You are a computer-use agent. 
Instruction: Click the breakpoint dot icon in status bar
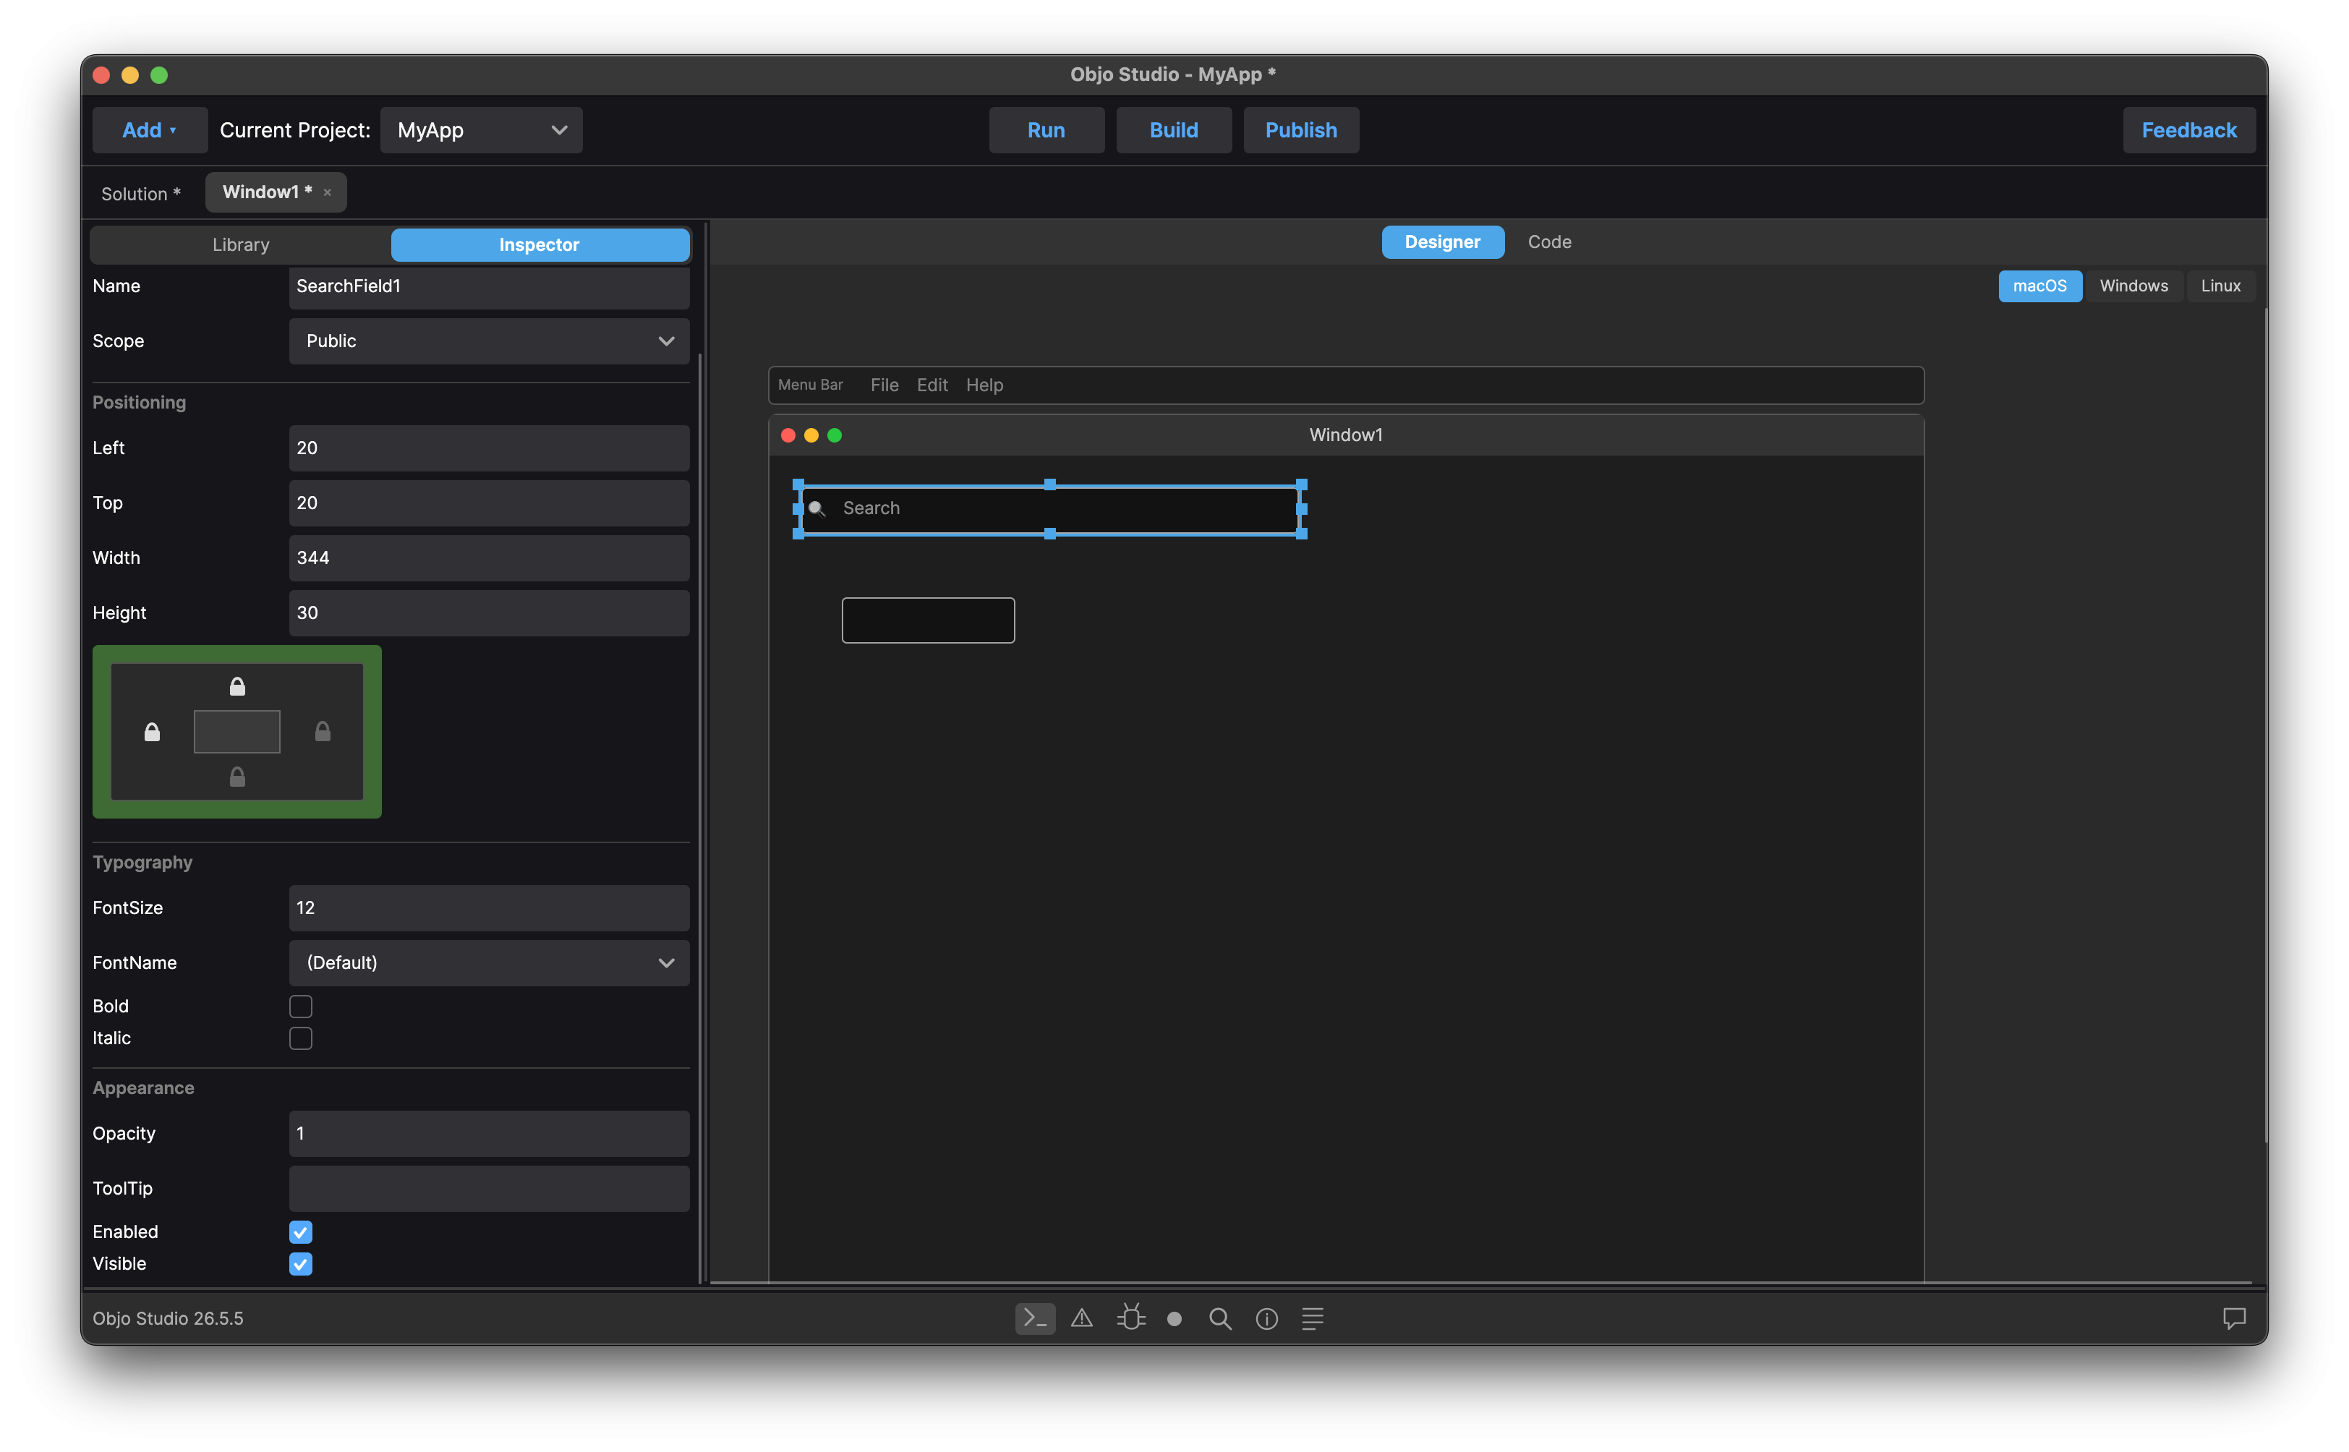coord(1174,1320)
